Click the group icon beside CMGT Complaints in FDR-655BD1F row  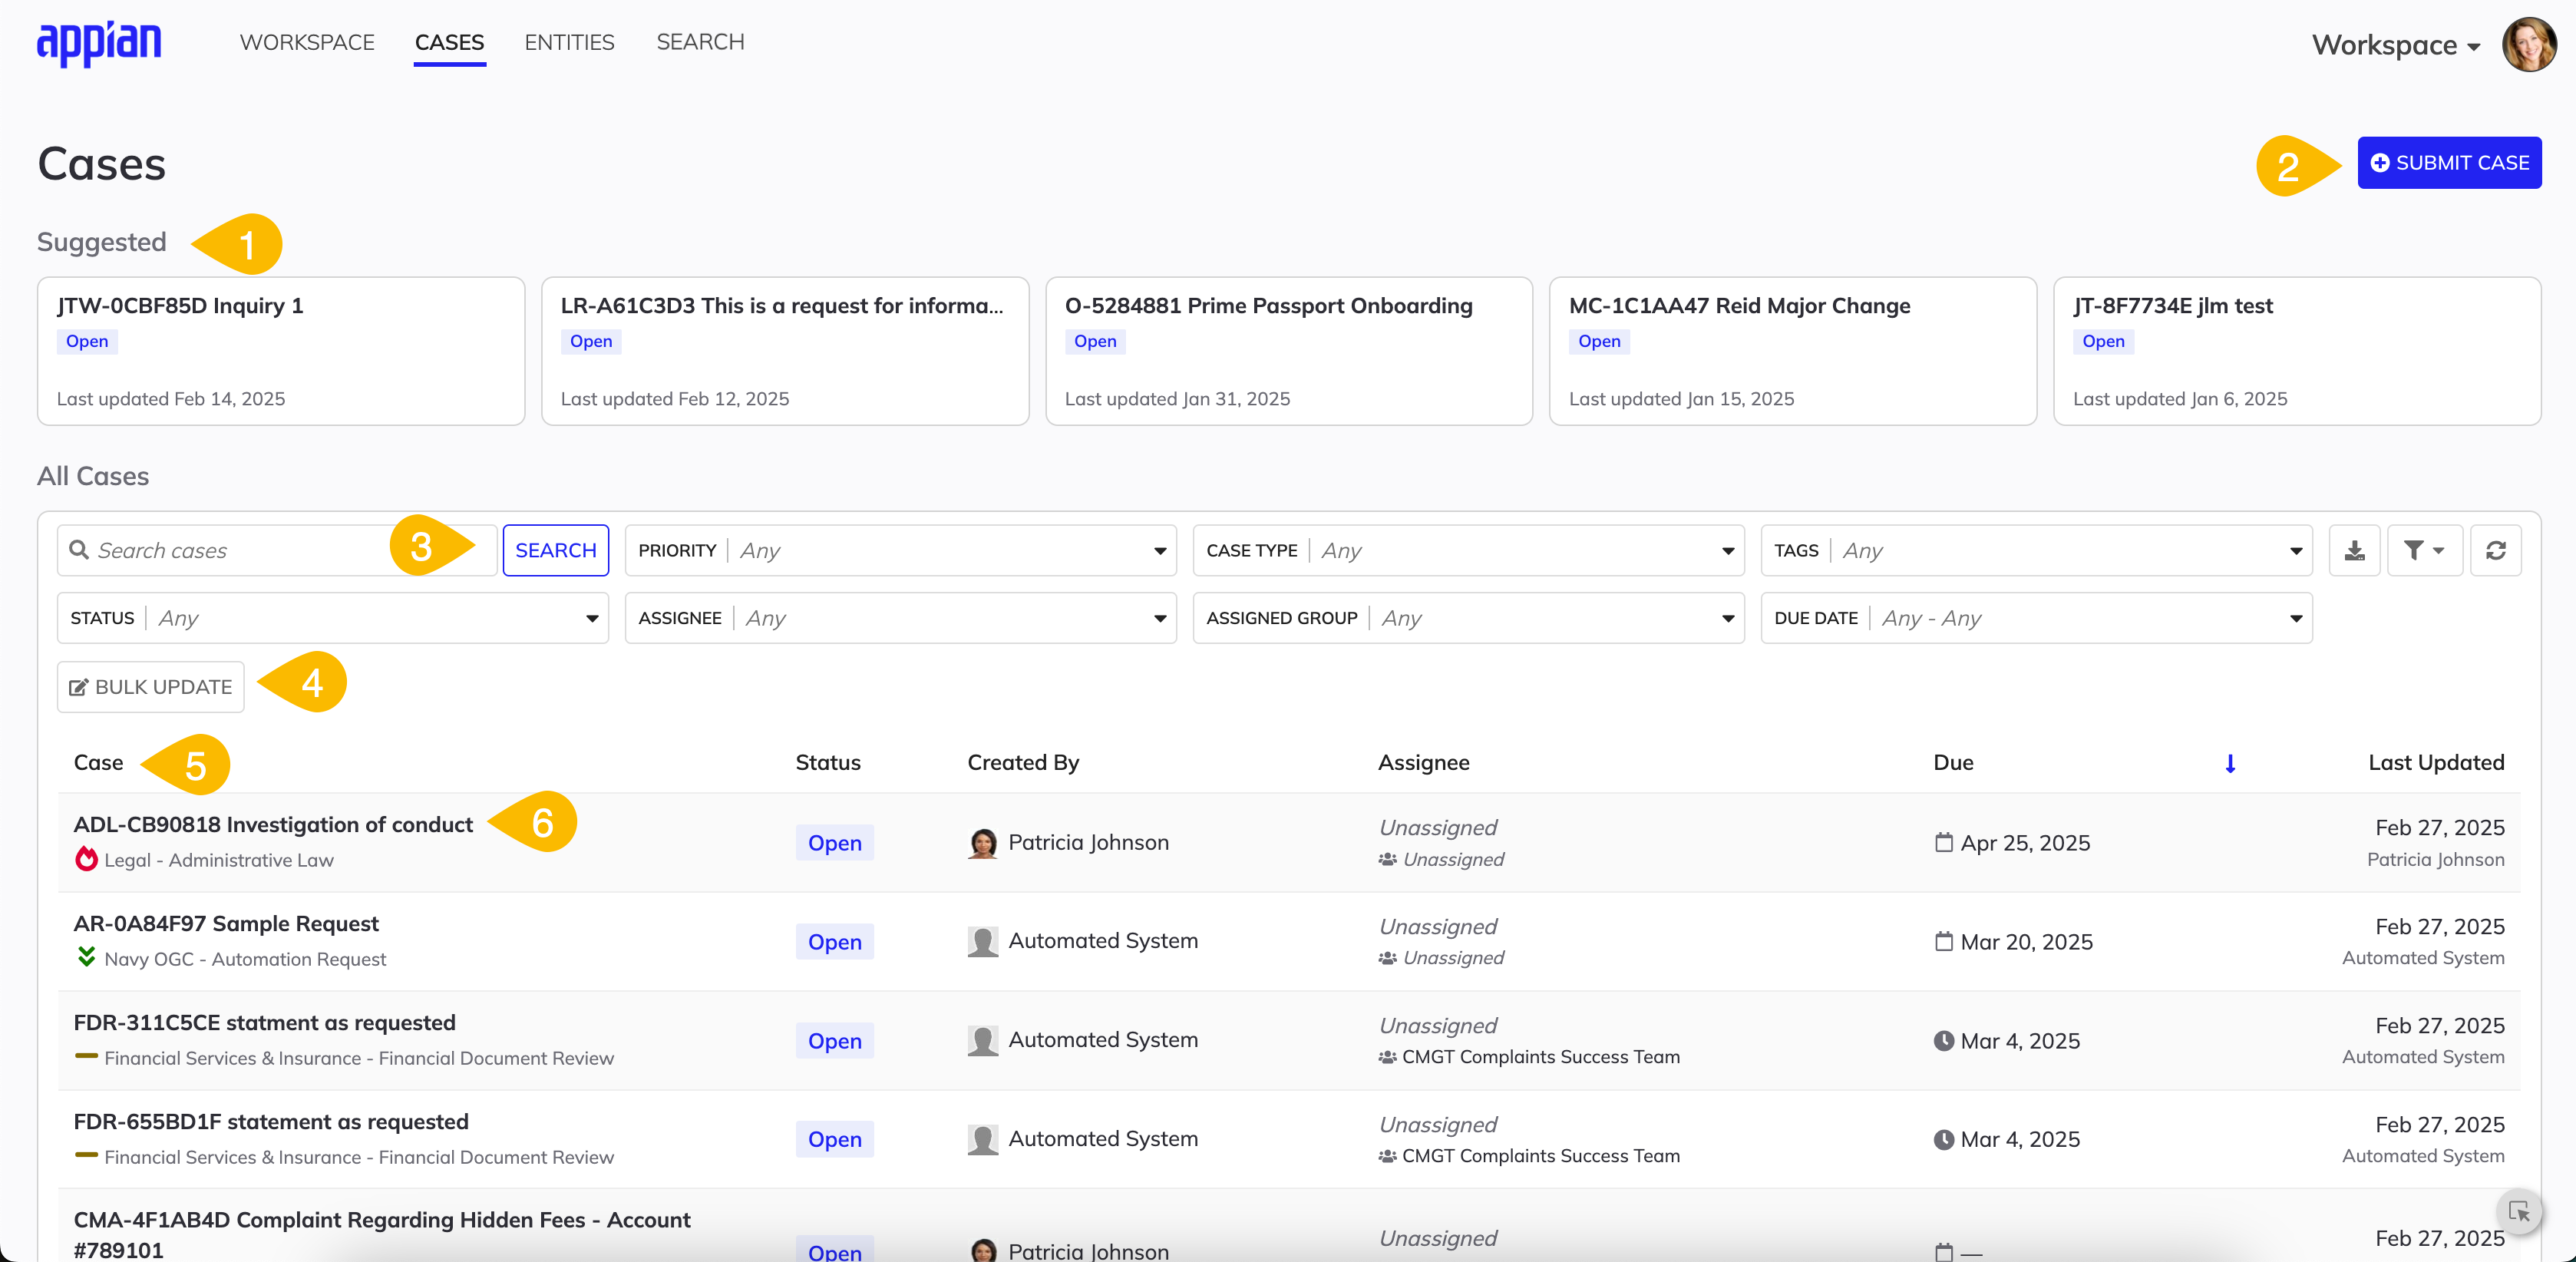click(x=1387, y=1156)
